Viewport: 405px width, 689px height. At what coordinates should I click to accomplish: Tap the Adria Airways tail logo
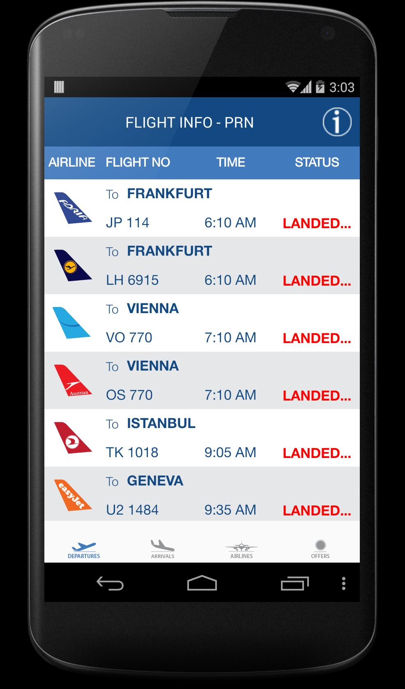click(73, 208)
